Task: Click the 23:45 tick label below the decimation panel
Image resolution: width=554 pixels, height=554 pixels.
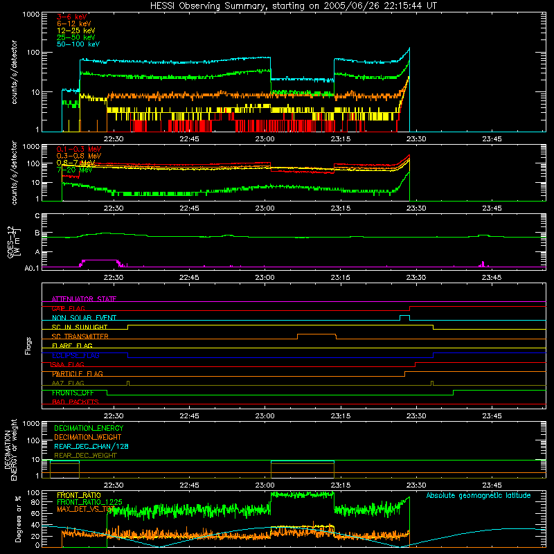Action: click(x=492, y=485)
